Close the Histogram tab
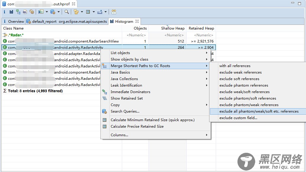 pyautogui.click(x=137, y=21)
